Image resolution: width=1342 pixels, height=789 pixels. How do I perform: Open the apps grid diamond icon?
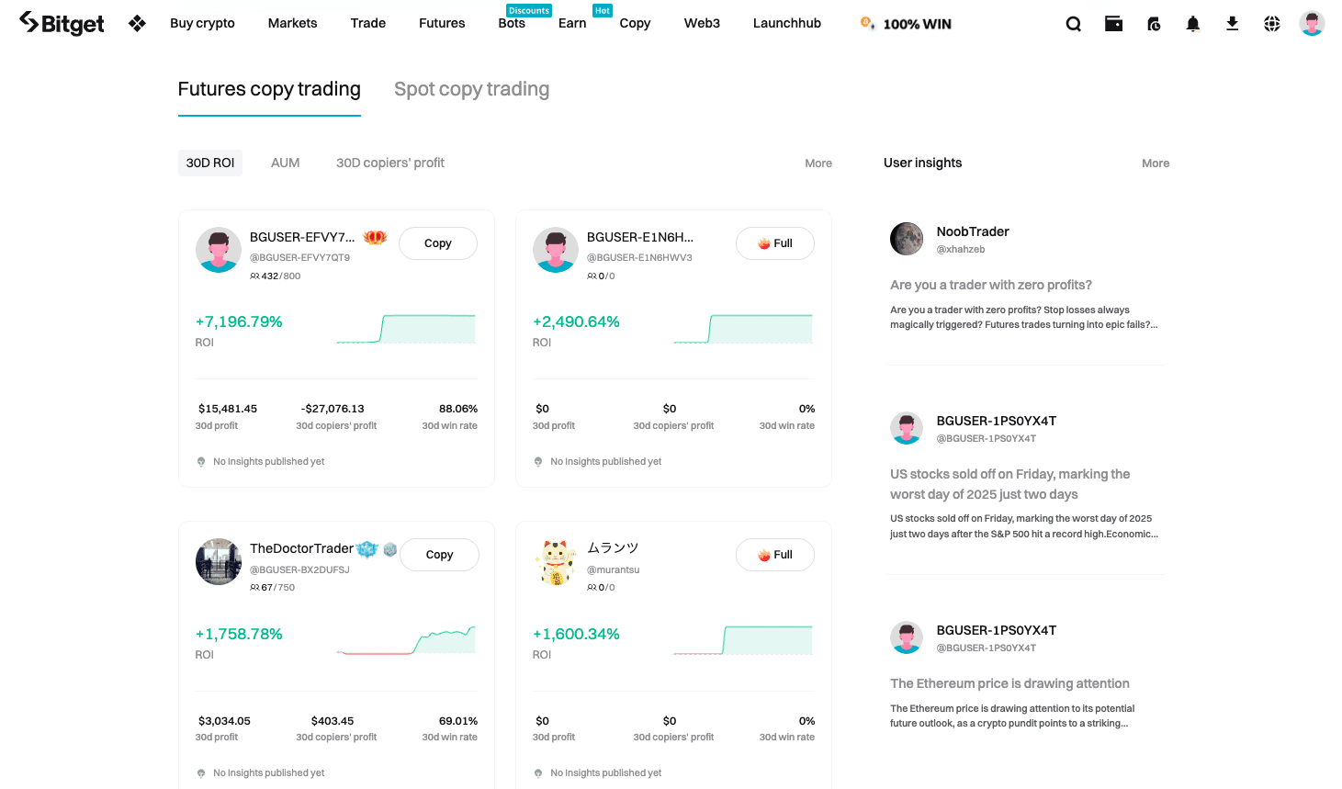tap(137, 23)
